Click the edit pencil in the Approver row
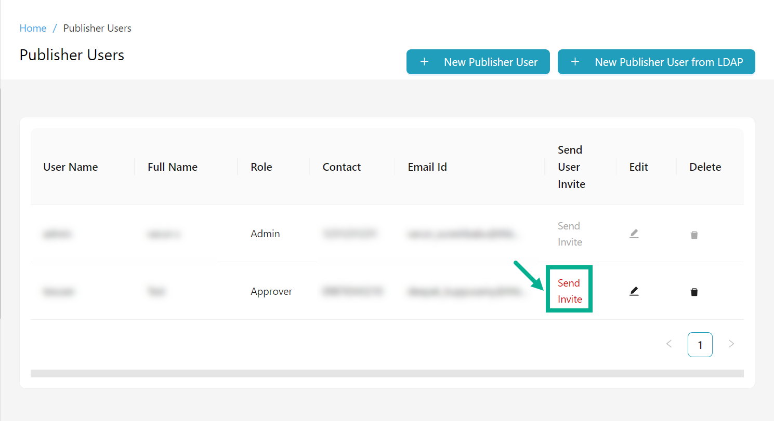This screenshot has height=421, width=774. coord(634,291)
